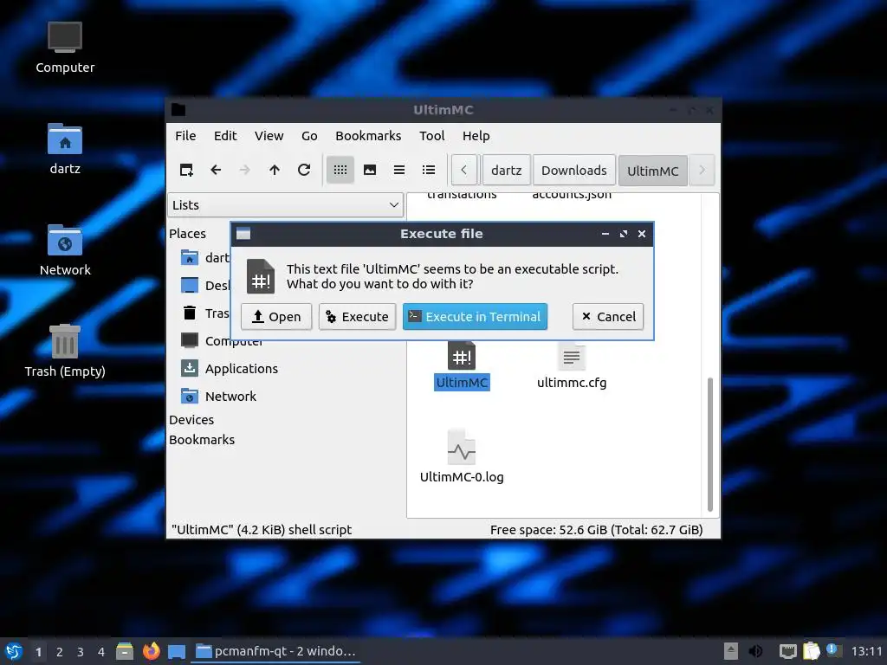Launch Firefox from the taskbar
Image resolution: width=887 pixels, height=665 pixels.
click(151, 651)
